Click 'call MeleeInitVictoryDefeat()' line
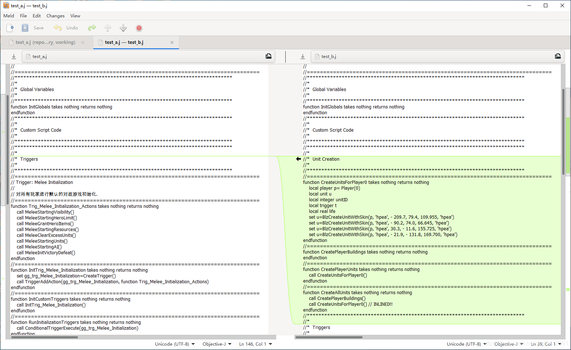 (46, 253)
